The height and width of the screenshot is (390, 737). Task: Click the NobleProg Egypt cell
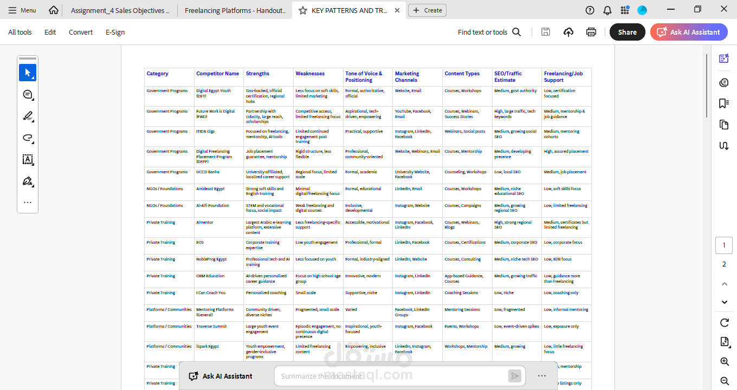coord(211,259)
